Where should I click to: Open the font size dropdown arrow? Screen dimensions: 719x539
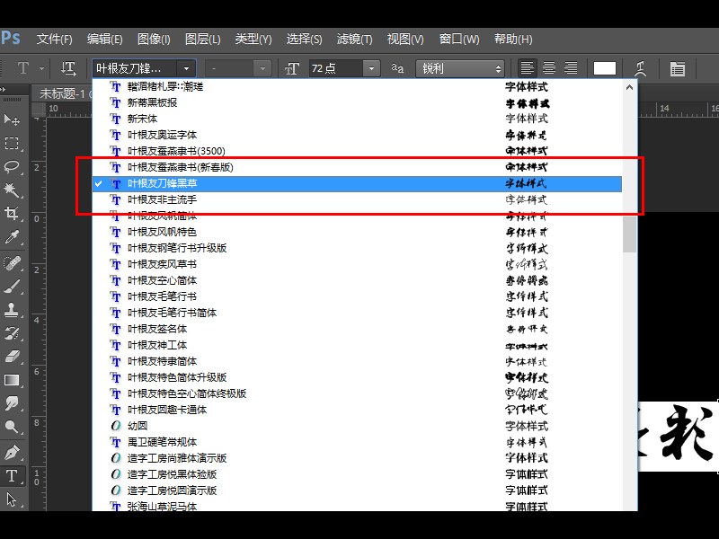[x=372, y=69]
